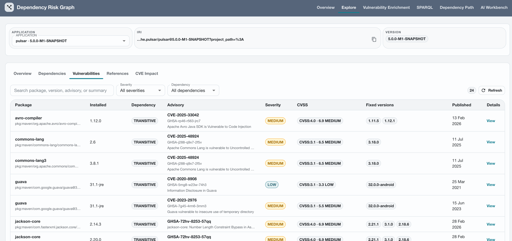Image resolution: width=512 pixels, height=241 pixels.
Task: Click the Published column header
Action: 462,105
